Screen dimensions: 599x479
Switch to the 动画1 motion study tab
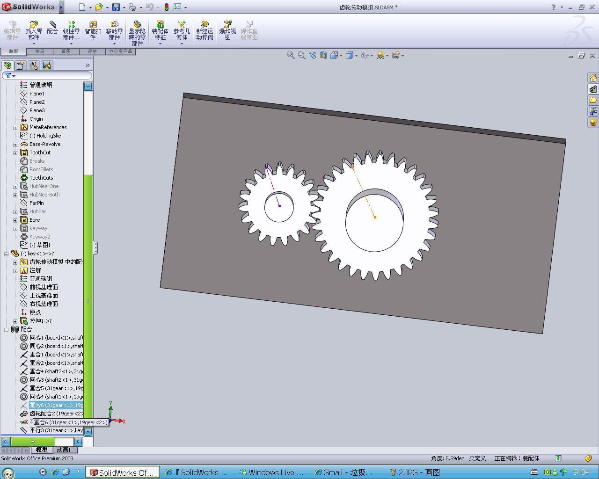(64, 450)
